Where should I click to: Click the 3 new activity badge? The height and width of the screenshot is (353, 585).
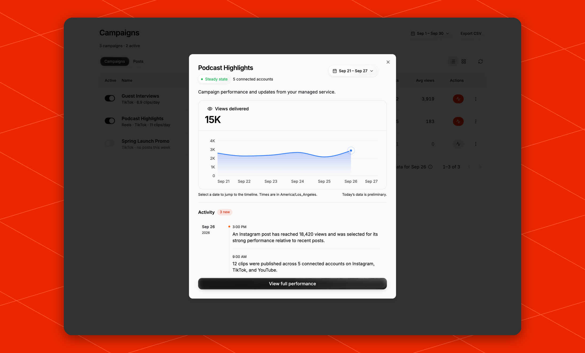click(x=225, y=212)
